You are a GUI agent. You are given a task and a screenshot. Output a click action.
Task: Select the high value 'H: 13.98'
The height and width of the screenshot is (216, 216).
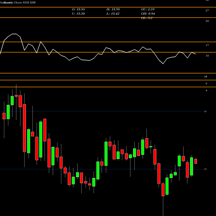tap(113, 10)
